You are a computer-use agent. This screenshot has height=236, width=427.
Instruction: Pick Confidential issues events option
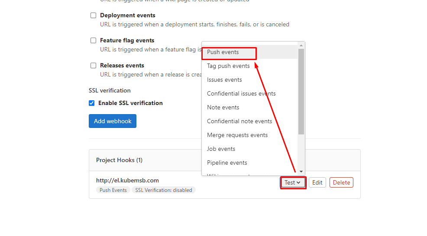pos(250,93)
